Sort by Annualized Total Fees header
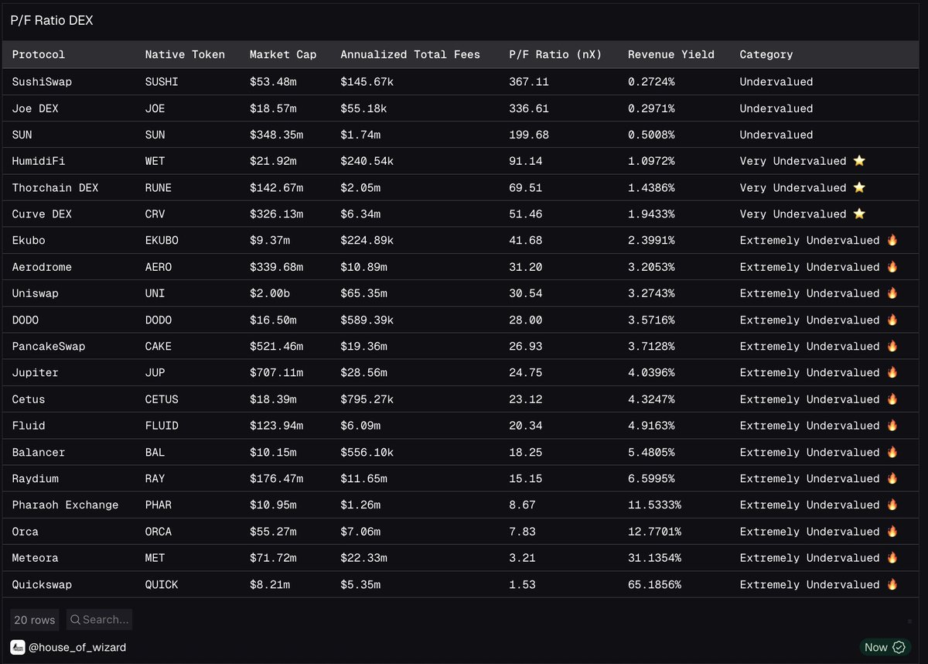928x664 pixels. pos(410,55)
